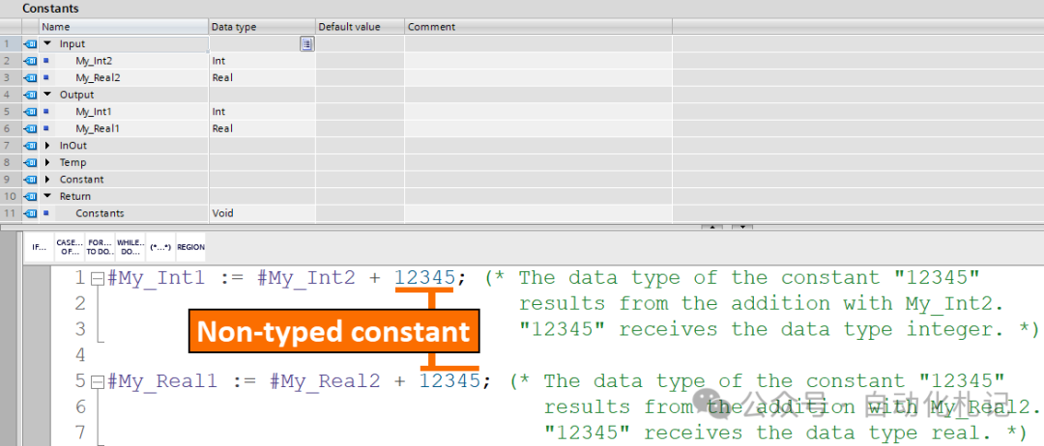Click the Default value column header

pyautogui.click(x=360, y=27)
